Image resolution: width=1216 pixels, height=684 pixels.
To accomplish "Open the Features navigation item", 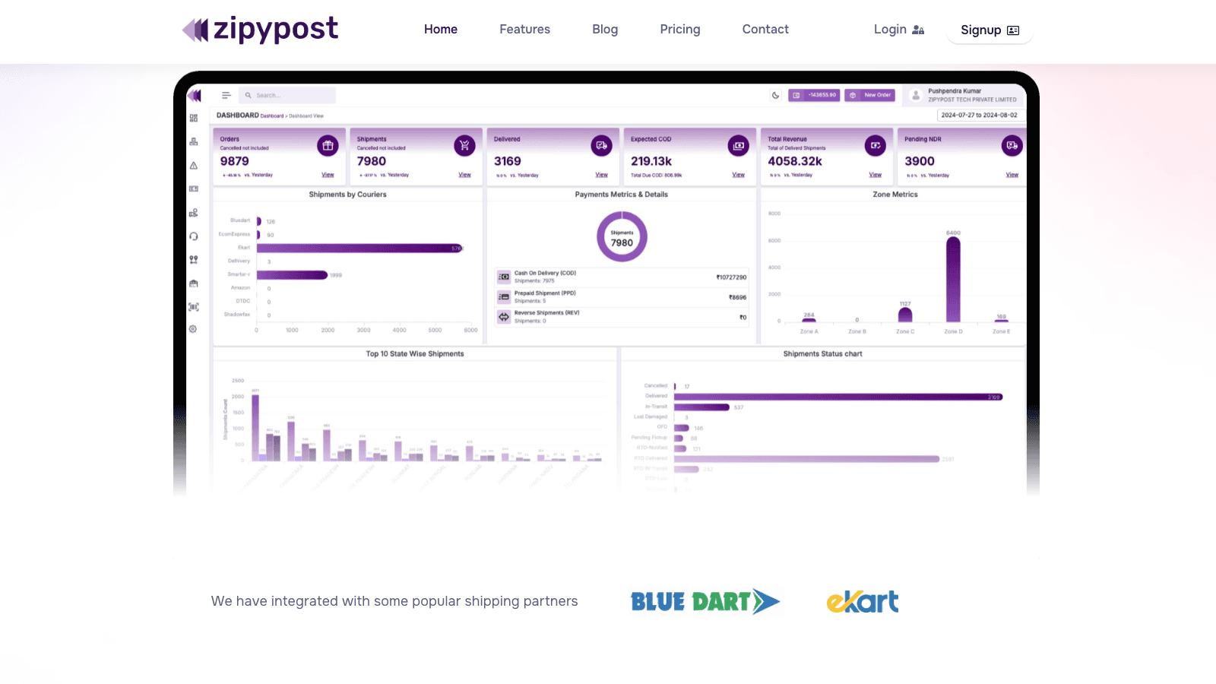I will click(524, 29).
